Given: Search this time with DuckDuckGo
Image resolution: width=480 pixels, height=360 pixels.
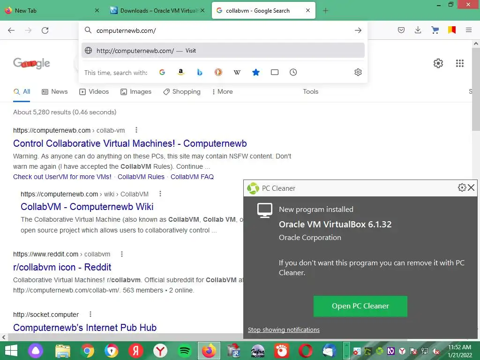Looking at the screenshot, I should tap(218, 72).
